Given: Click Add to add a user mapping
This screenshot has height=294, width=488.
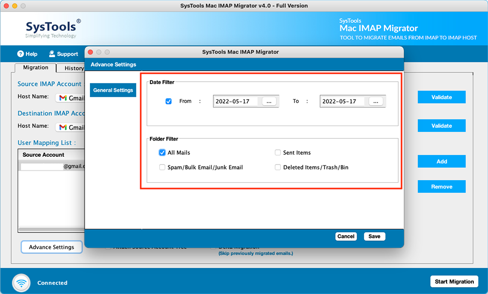Looking at the screenshot, I should click(442, 162).
